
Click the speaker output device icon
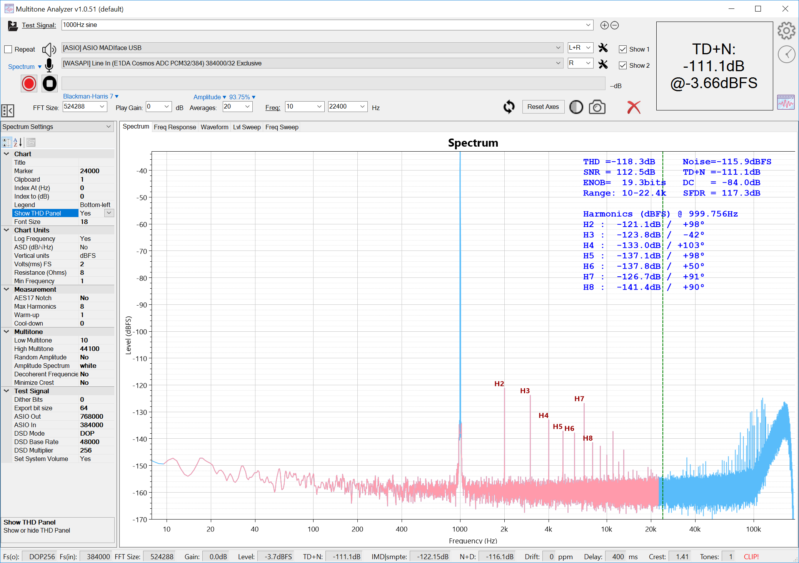[x=49, y=49]
